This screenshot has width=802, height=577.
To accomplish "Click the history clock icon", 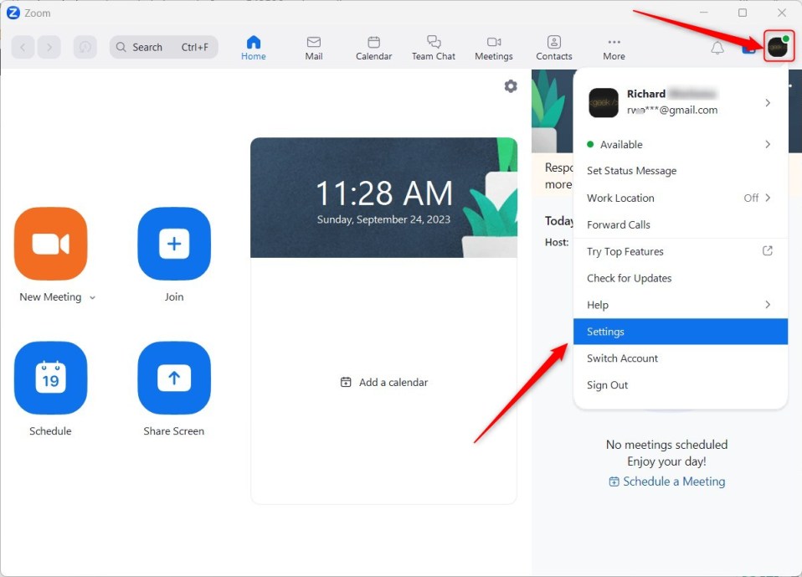I will pos(85,47).
